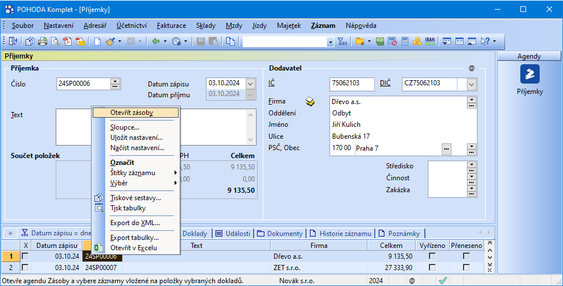Switch to the Historie záznamu tab

pos(341,234)
